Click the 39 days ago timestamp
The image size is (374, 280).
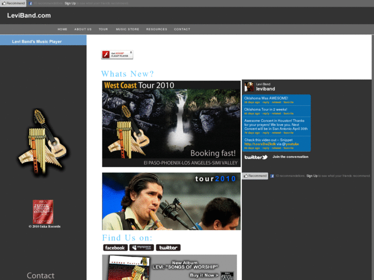tap(252, 102)
